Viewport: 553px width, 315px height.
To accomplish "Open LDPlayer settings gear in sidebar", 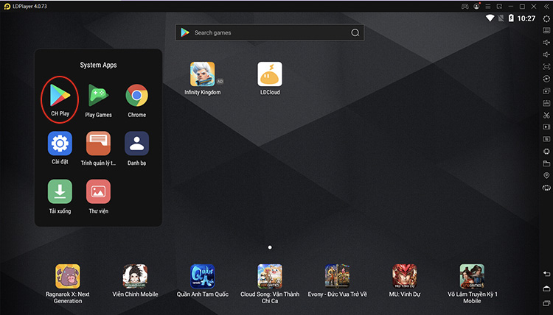I will 546,19.
